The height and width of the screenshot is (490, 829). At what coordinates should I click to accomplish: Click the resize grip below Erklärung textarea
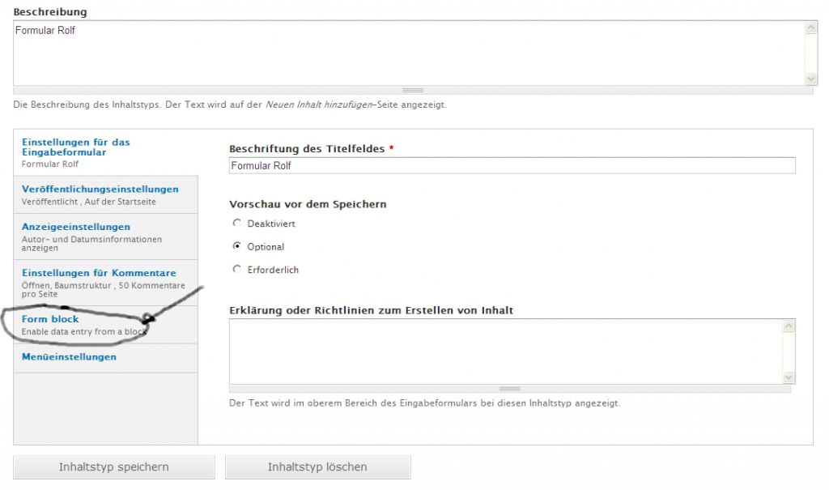[509, 389]
